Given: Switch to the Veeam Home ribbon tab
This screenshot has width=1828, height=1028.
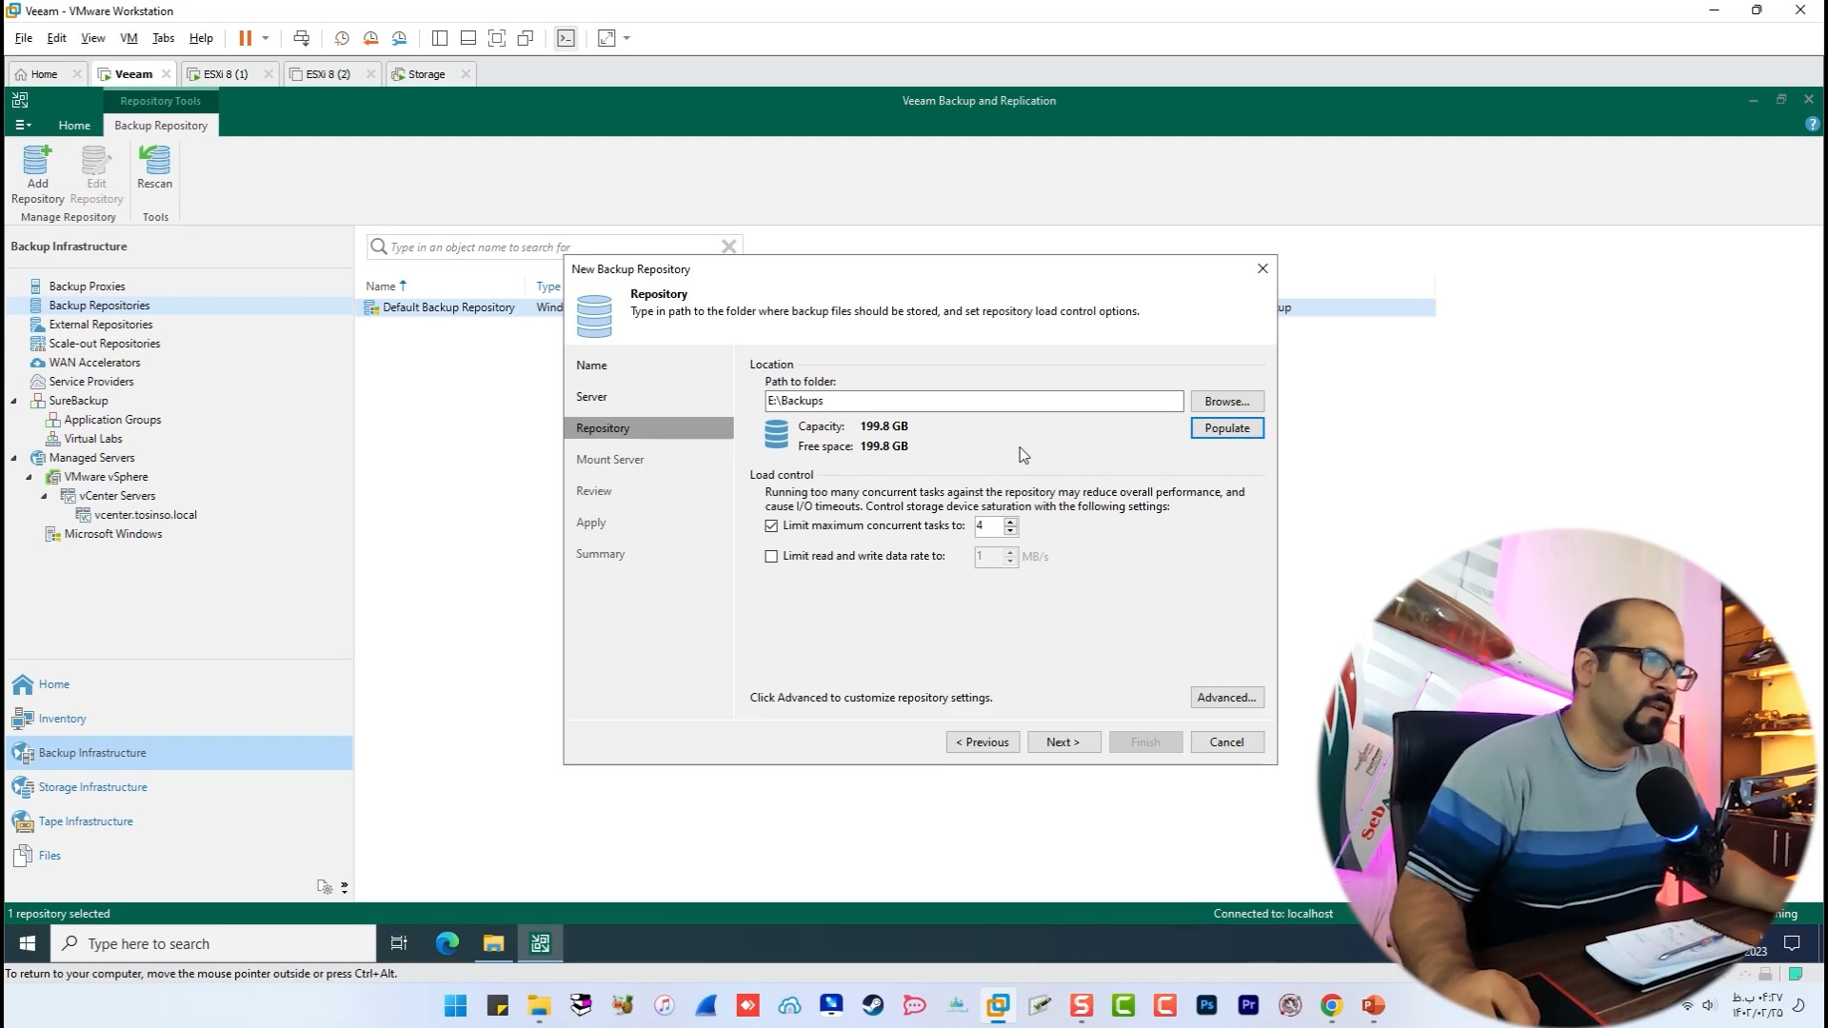Looking at the screenshot, I should pos(74,125).
